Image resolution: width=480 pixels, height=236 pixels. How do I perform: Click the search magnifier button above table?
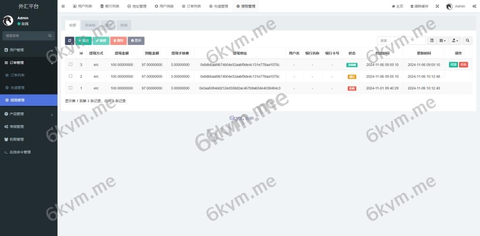pyautogui.click(x=468, y=41)
